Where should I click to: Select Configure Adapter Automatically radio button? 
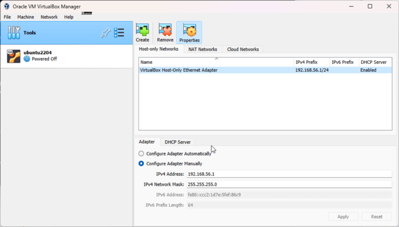[141, 153]
